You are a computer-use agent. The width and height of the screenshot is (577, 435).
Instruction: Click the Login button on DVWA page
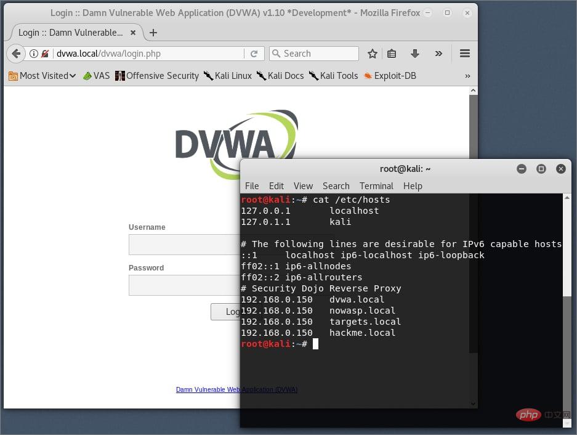(225, 312)
